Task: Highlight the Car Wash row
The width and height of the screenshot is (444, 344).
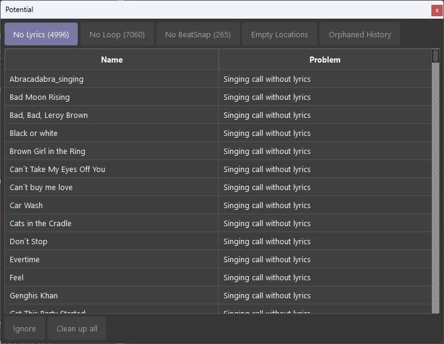Action: coord(26,205)
